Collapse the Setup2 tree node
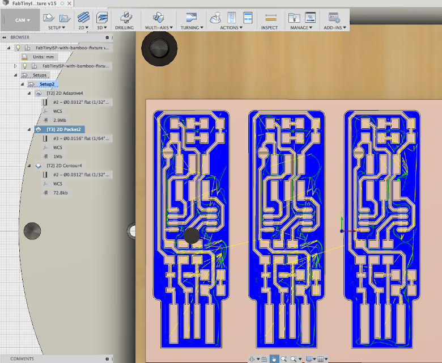442x363 pixels. pos(22,84)
